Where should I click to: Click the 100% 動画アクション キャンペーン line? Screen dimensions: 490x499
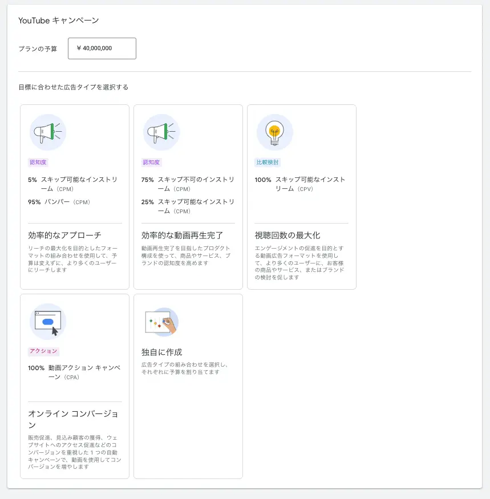tap(74, 372)
